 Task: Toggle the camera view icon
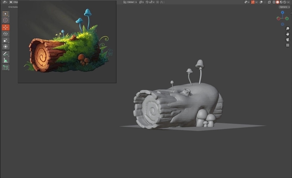click(287, 39)
